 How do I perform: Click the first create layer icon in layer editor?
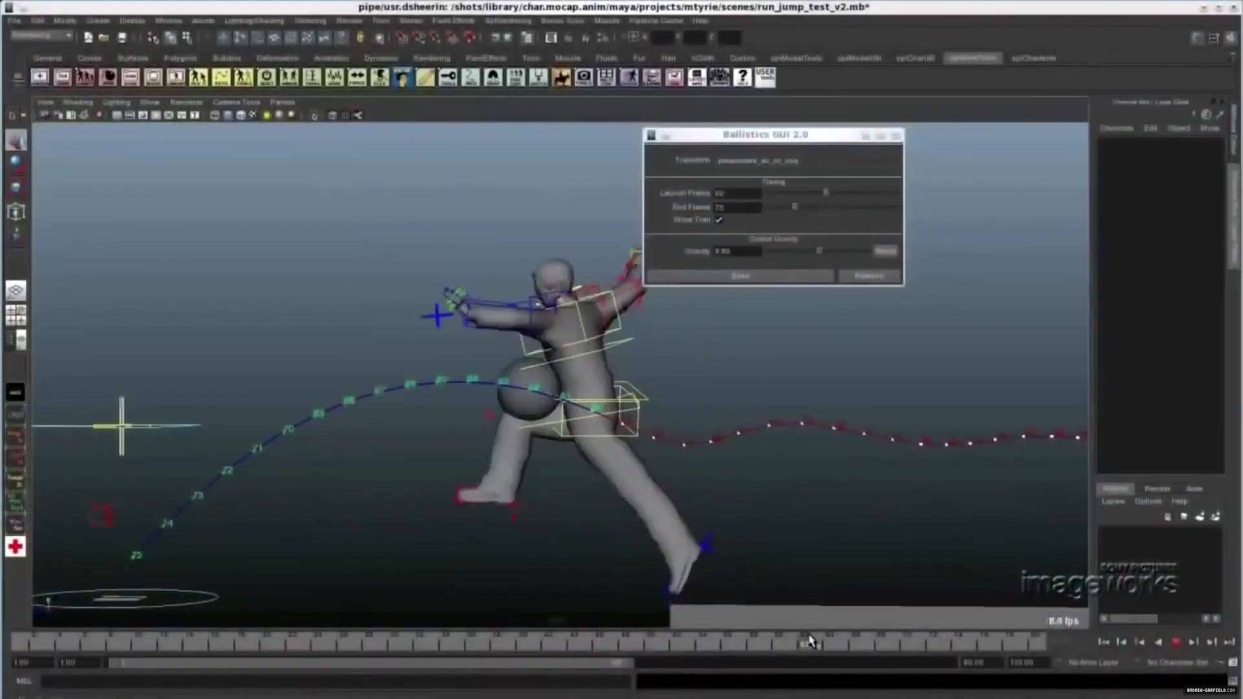pyautogui.click(x=1168, y=516)
